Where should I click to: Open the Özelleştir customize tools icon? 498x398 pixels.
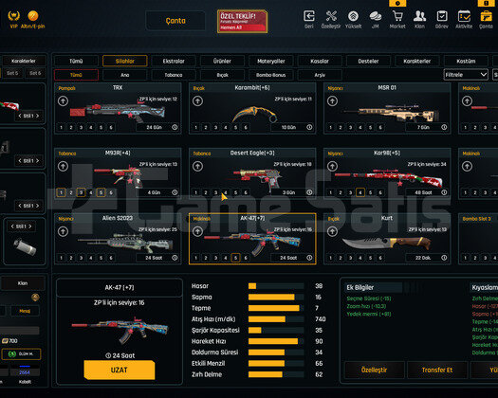point(331,16)
